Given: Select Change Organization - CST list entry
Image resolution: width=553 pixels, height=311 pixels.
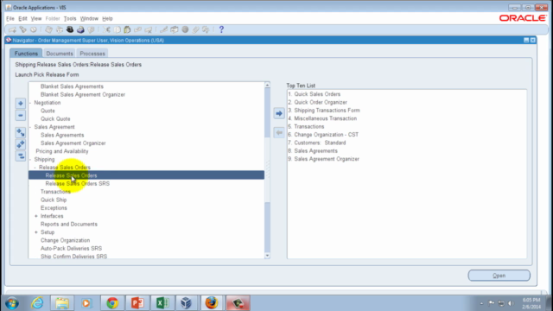Looking at the screenshot, I should click(x=327, y=135).
